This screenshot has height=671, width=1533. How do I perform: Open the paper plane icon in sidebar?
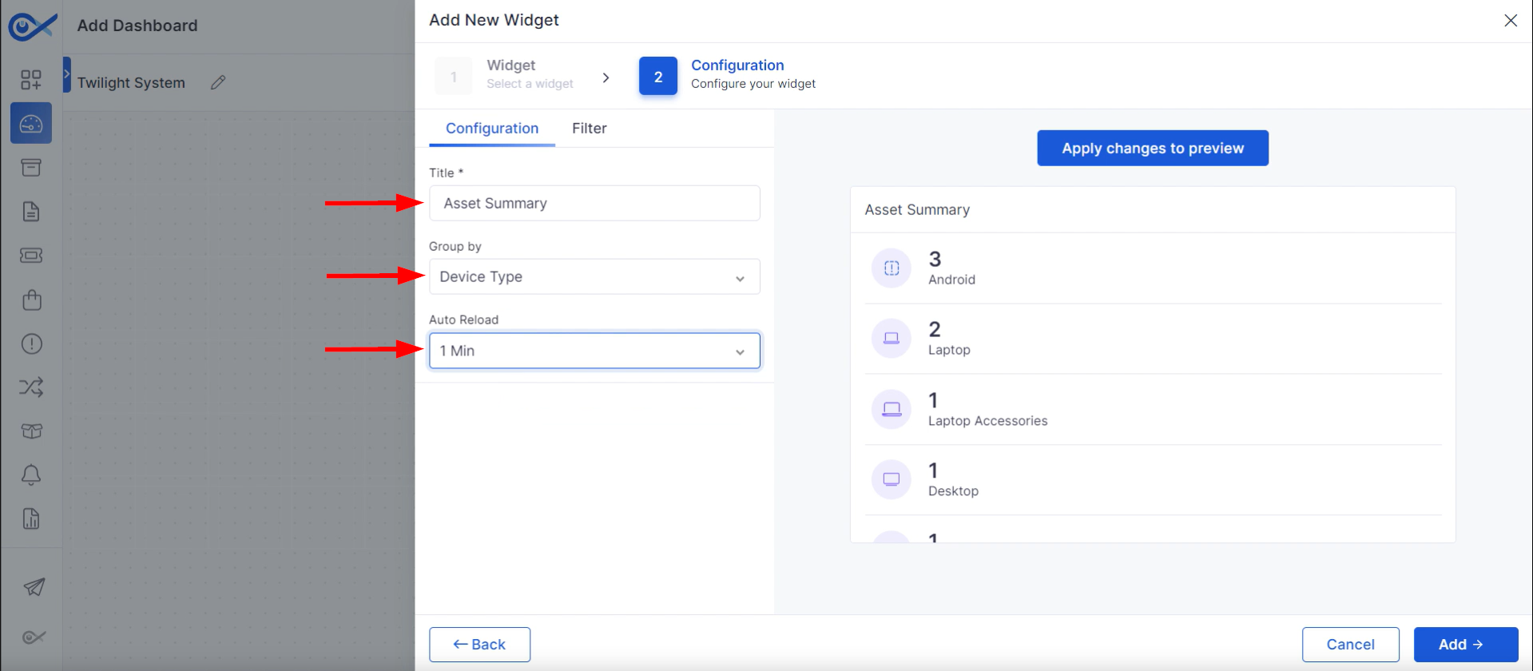34,587
